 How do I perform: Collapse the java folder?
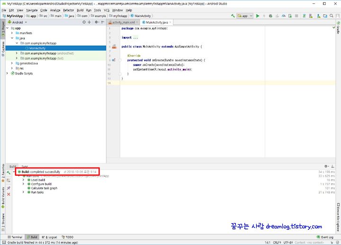point(12,38)
